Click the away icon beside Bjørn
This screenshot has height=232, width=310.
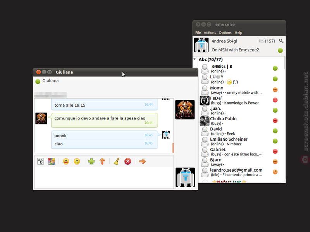pyautogui.click(x=275, y=162)
